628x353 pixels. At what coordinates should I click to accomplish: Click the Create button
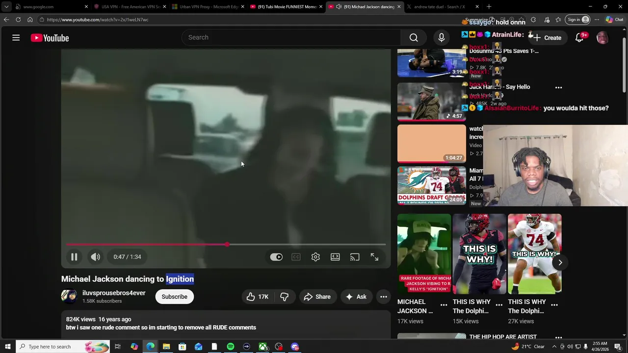(x=548, y=38)
